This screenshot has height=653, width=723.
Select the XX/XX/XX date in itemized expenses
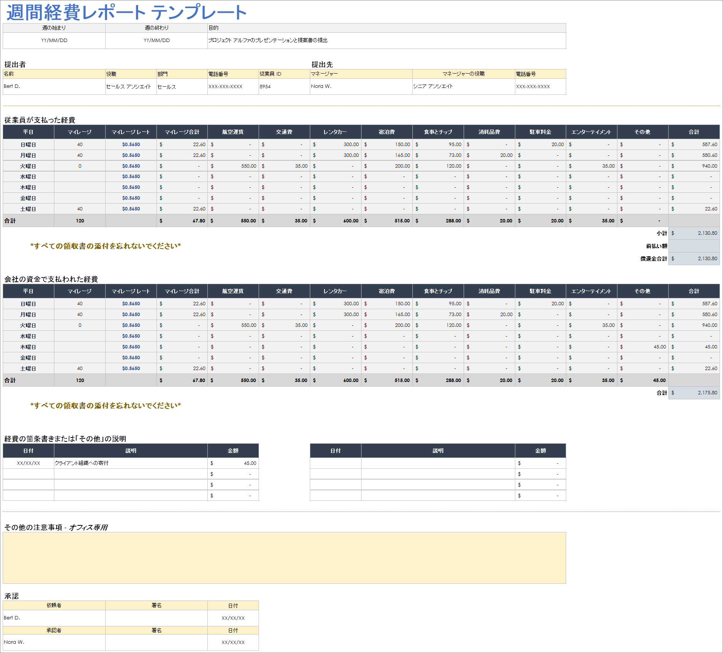point(29,463)
